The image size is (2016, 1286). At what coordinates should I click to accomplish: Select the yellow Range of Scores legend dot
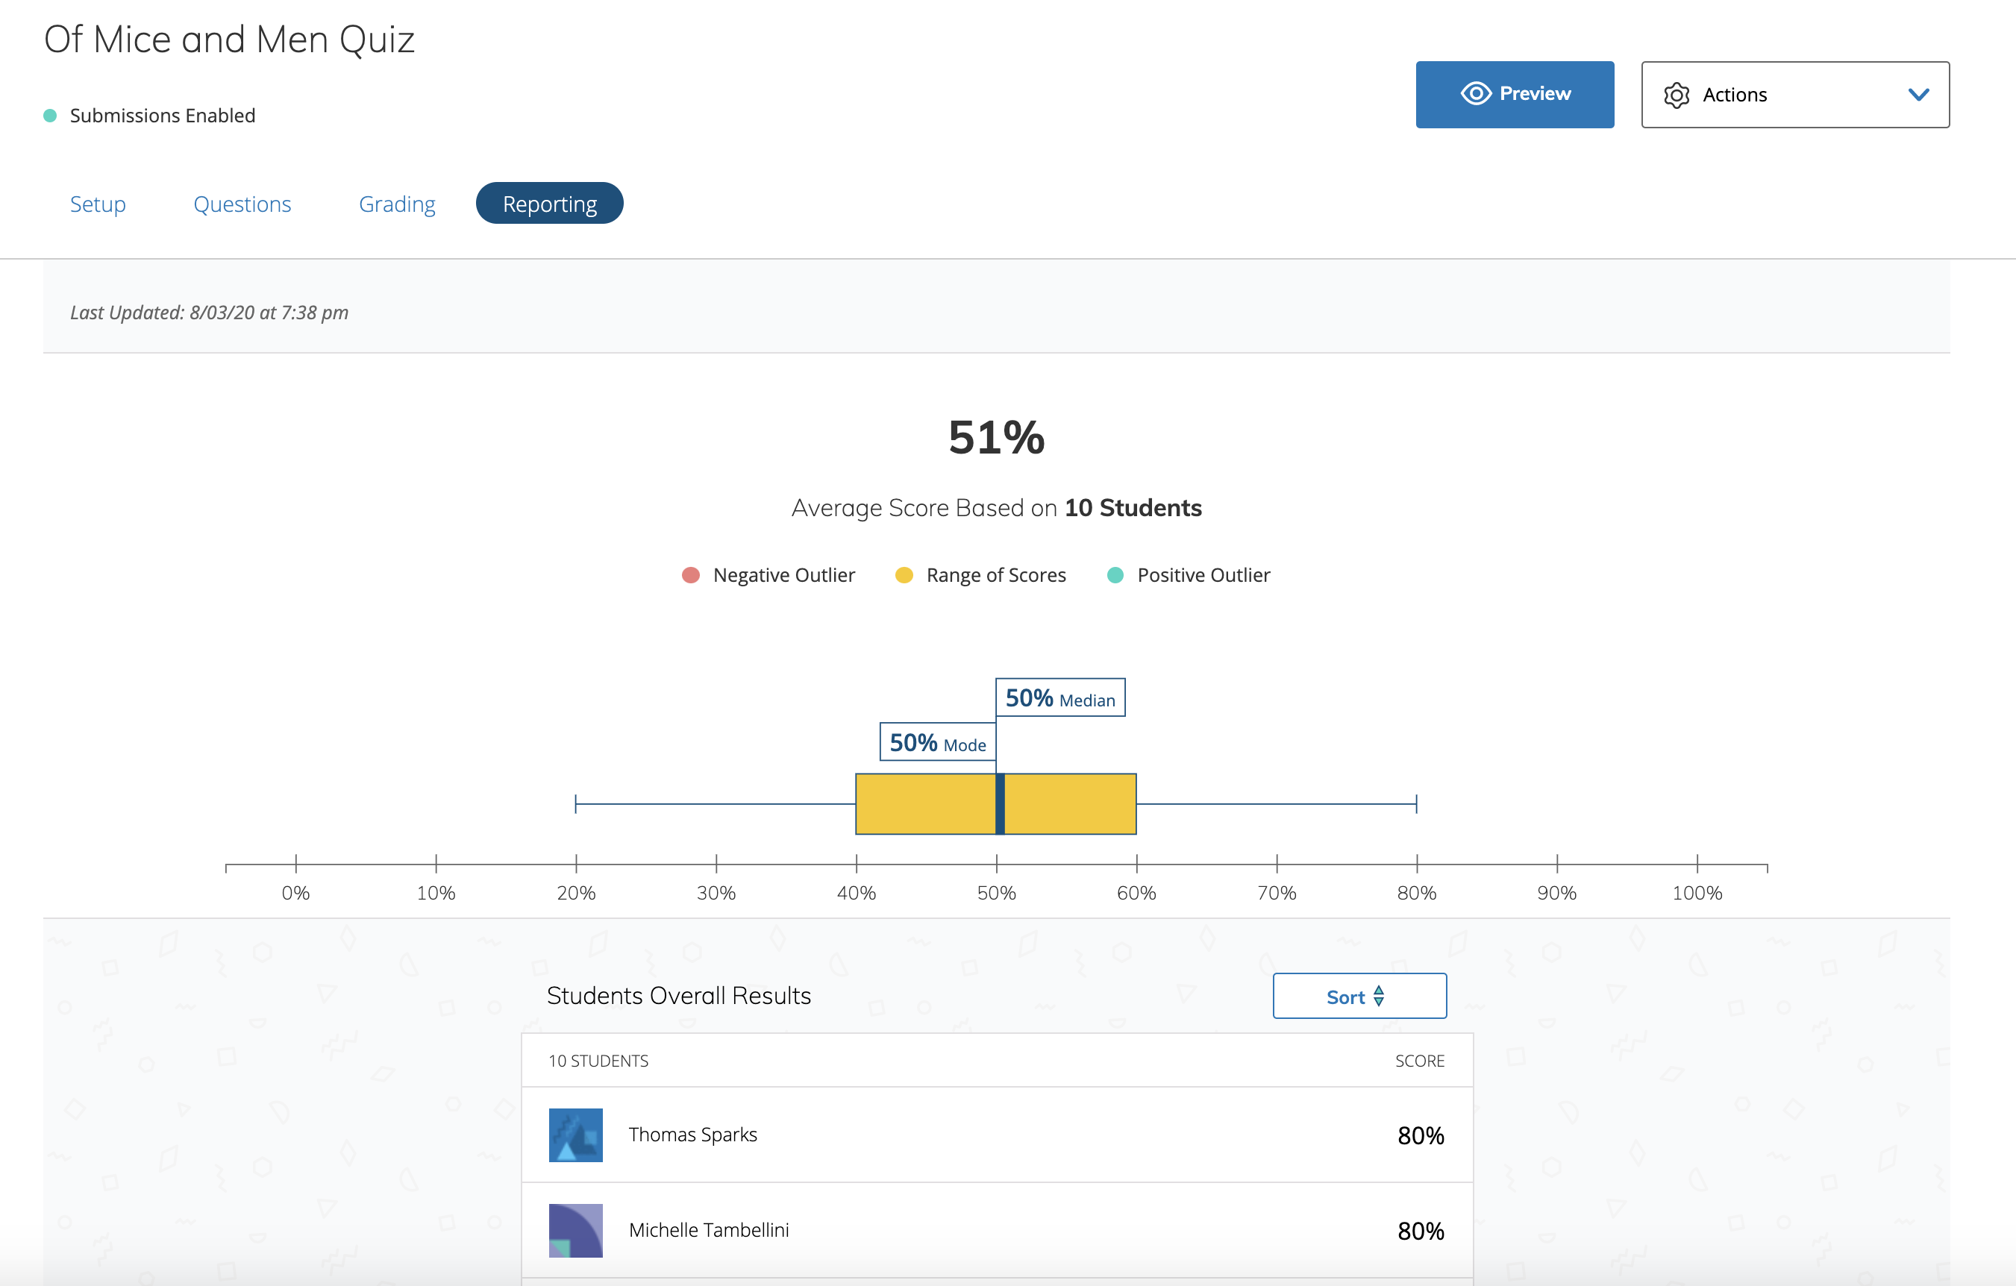point(904,575)
